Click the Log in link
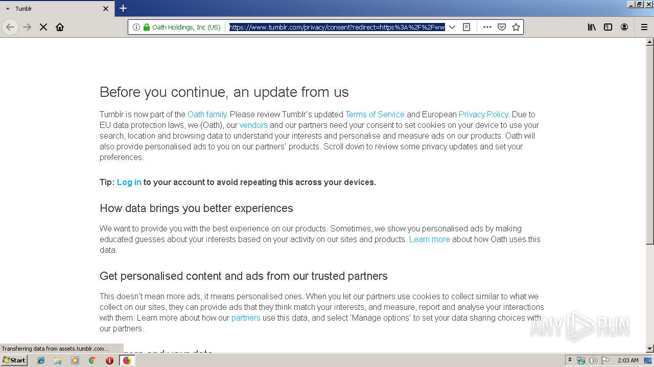The width and height of the screenshot is (654, 367). [x=129, y=182]
